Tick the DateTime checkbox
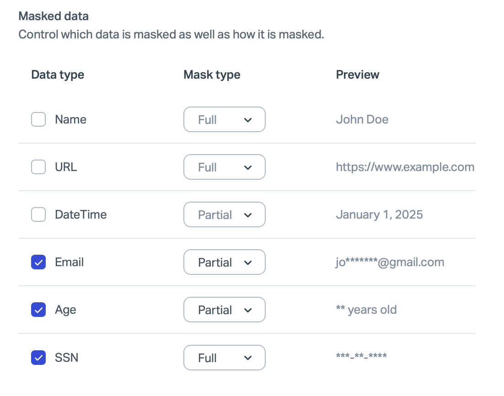This screenshot has height=396, width=504. tap(38, 215)
